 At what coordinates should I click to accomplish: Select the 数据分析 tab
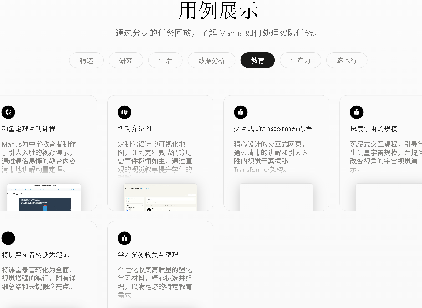tap(211, 60)
